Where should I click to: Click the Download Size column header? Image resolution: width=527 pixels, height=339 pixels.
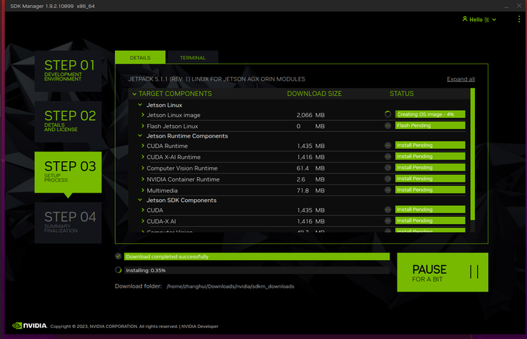click(x=314, y=94)
